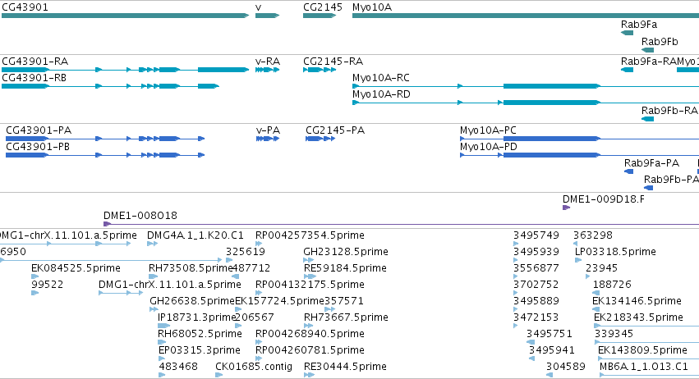Click the teal v gene bar

[x=267, y=16]
